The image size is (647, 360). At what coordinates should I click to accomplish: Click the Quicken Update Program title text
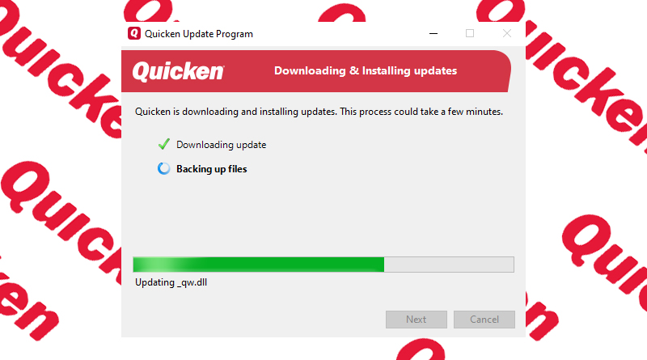[x=199, y=34]
